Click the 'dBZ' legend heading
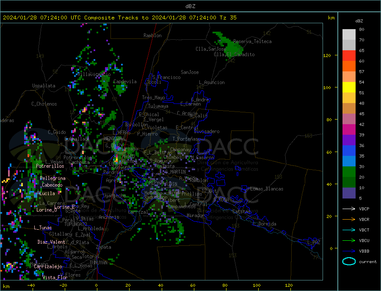Screen dimensions: 381x291 (359, 21)
